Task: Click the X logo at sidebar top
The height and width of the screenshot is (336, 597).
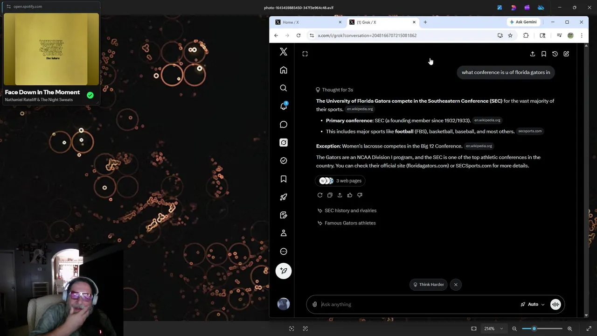Action: coord(284,52)
